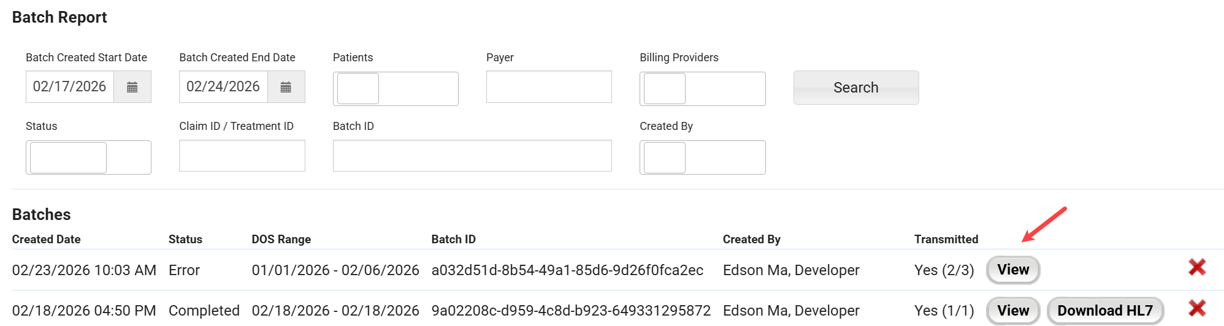Click into the Batch ID search field
1224x326 pixels.
[x=472, y=156]
